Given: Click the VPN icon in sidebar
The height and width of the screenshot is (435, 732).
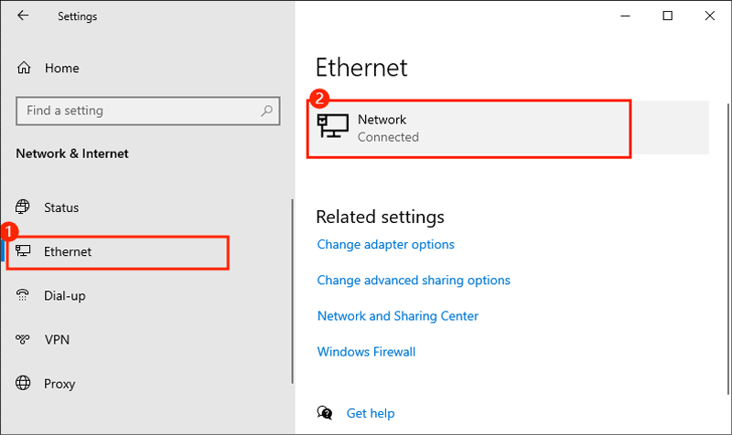Looking at the screenshot, I should 22,339.
